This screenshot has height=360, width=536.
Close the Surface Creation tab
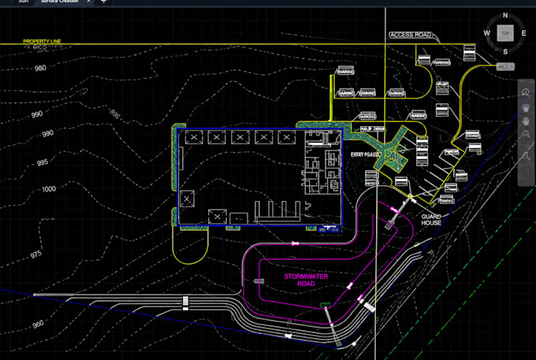88,2
